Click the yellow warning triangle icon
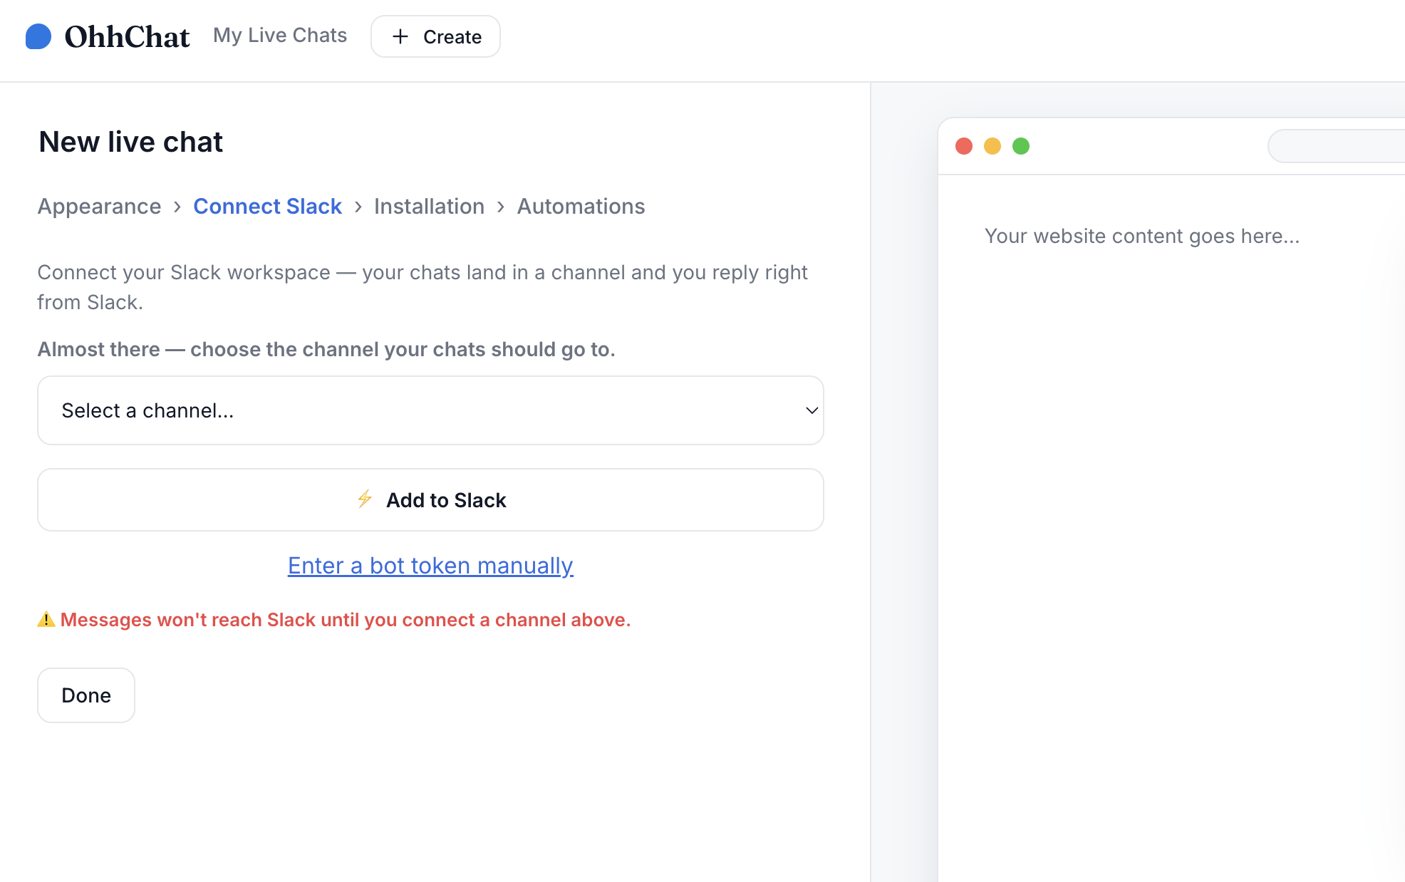This screenshot has height=882, width=1405. pyautogui.click(x=46, y=620)
